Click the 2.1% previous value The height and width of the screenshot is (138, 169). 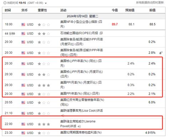[152, 94]
